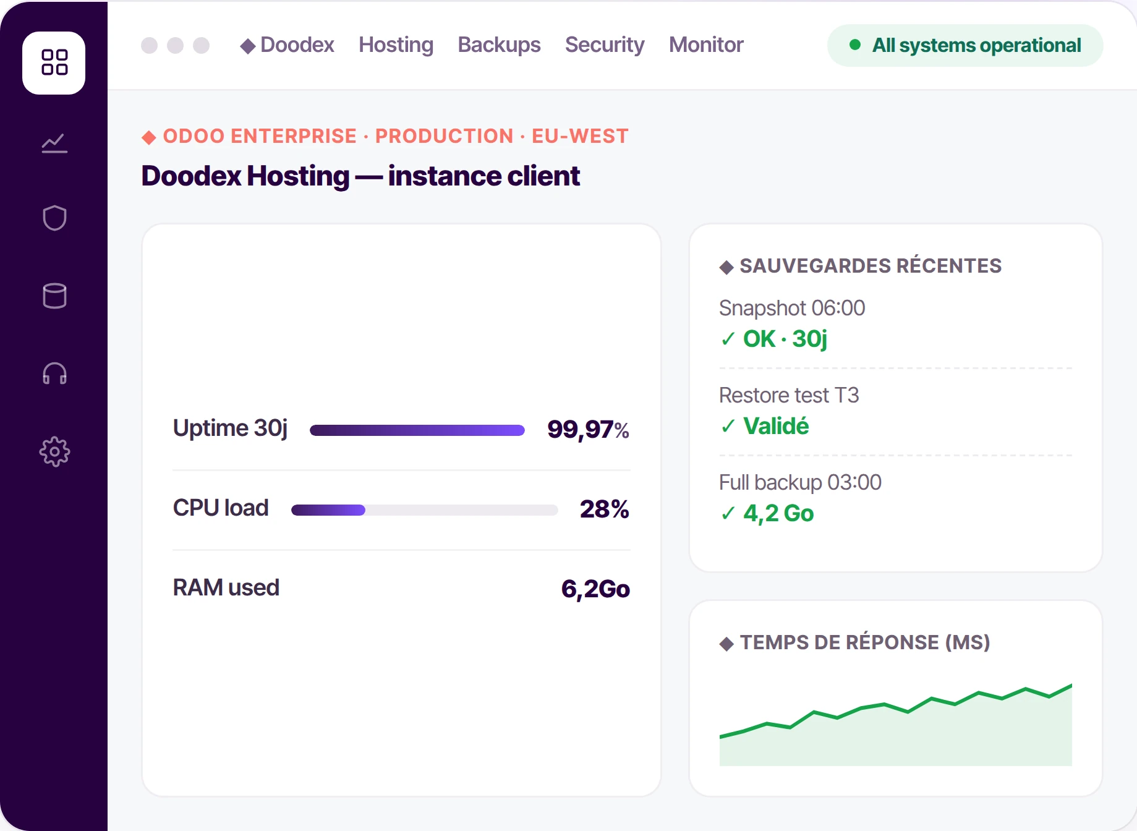Click the second gray window dot

click(x=175, y=45)
